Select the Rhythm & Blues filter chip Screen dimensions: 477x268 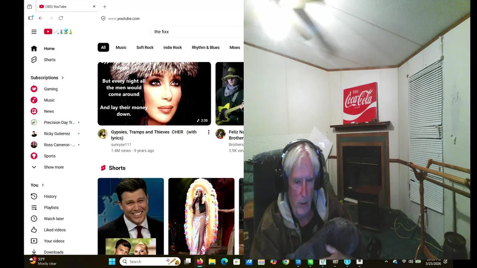pos(206,47)
